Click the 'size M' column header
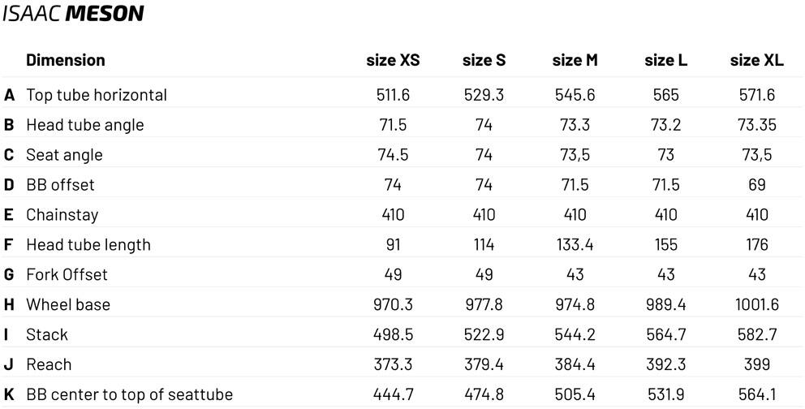 click(x=575, y=61)
